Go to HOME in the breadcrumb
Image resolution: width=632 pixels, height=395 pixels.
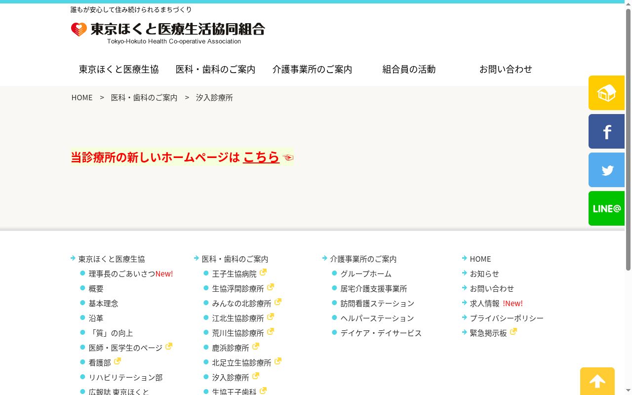pos(82,97)
